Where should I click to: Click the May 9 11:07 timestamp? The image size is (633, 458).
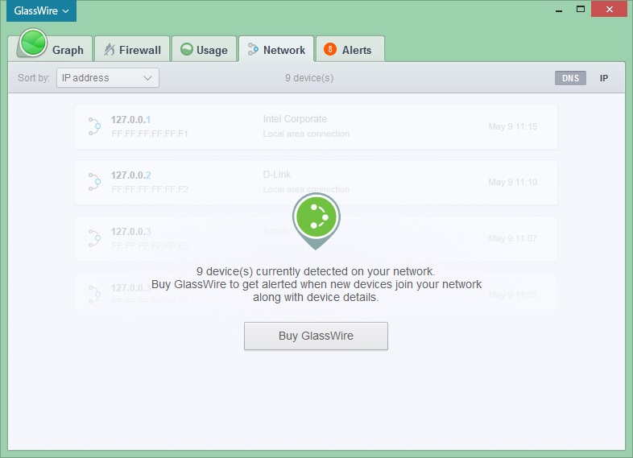click(513, 238)
